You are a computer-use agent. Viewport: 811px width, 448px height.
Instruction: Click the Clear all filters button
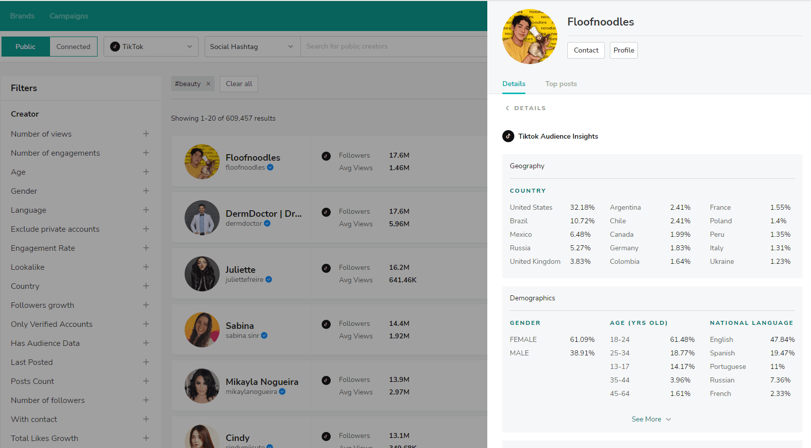pos(239,84)
